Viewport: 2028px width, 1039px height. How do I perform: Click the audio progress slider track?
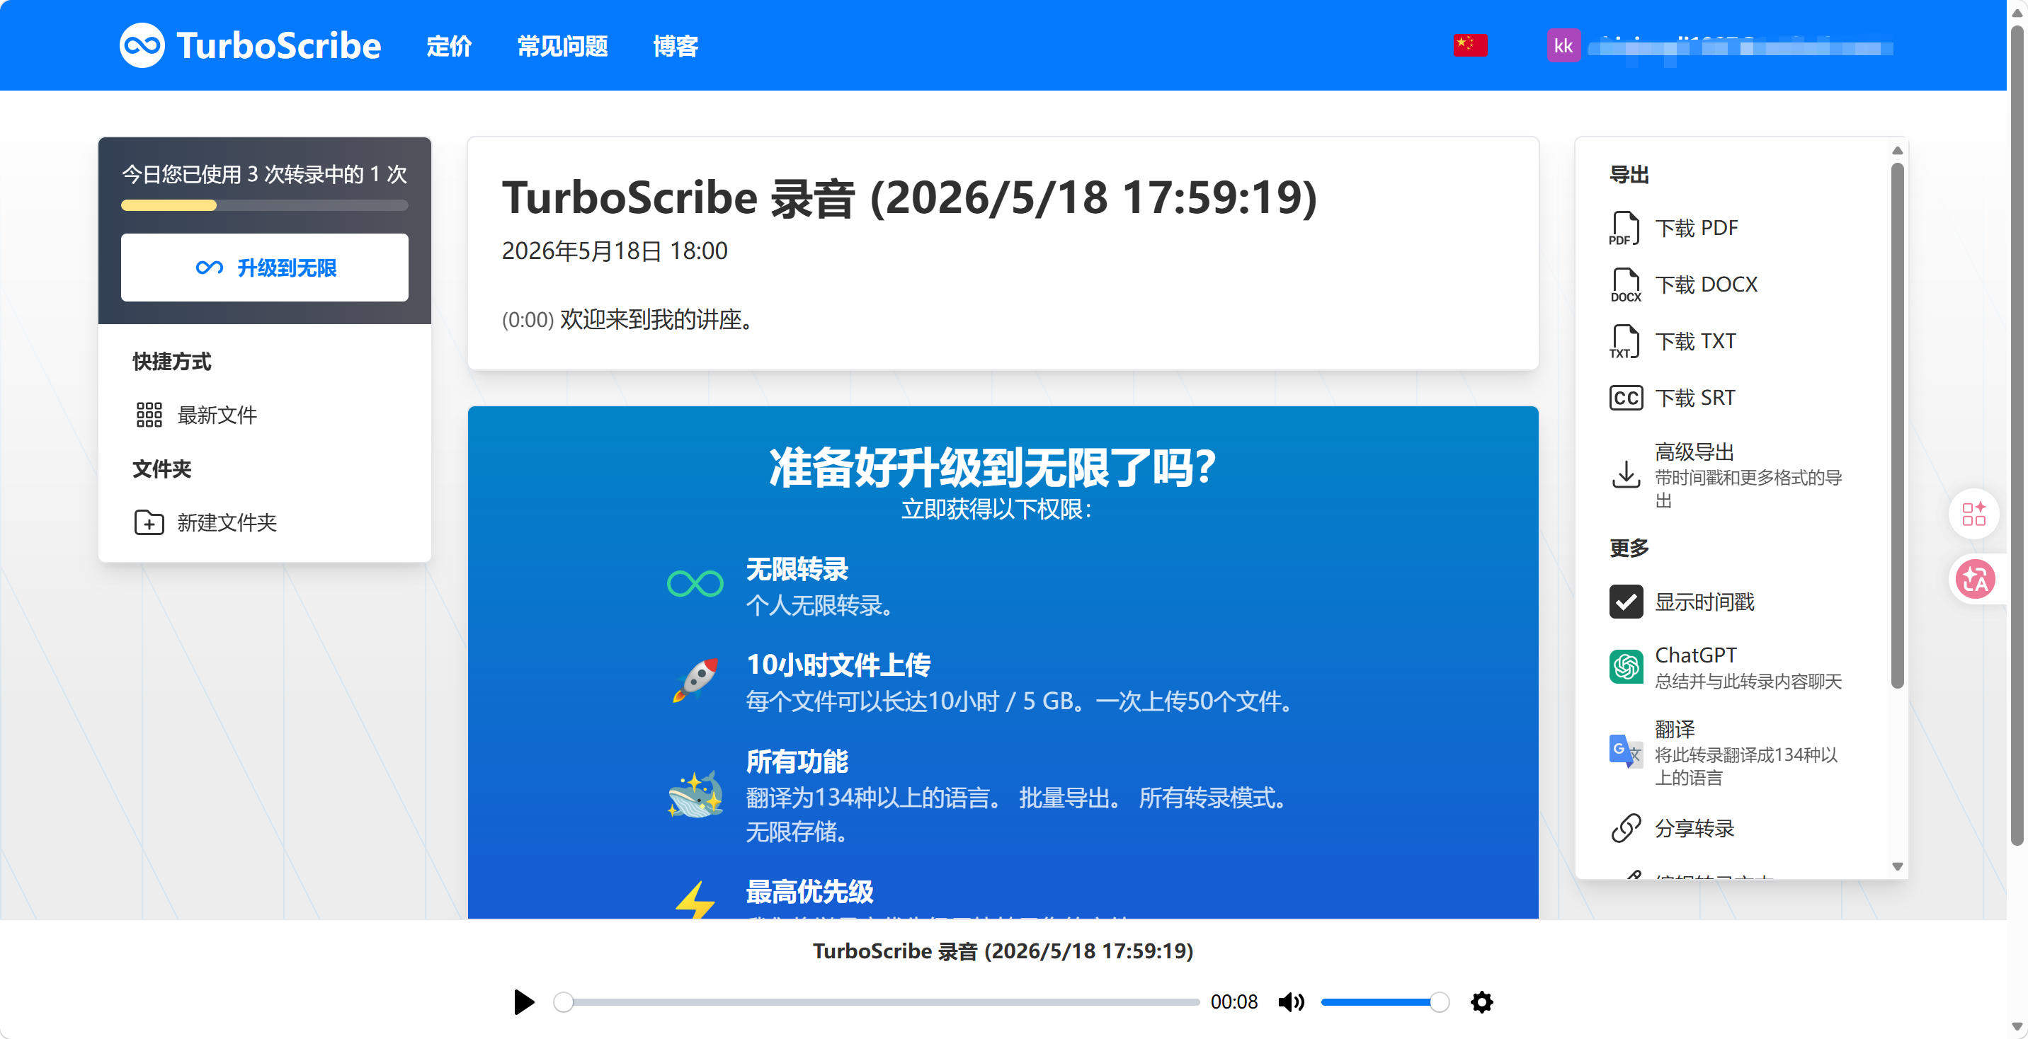(877, 1002)
